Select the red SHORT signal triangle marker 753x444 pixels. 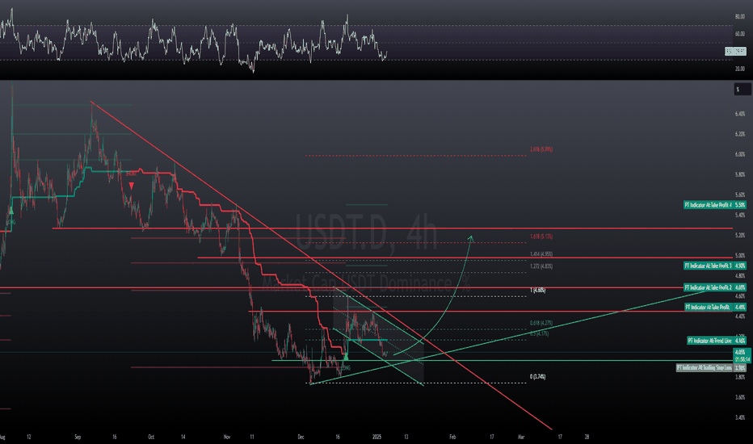pos(131,186)
